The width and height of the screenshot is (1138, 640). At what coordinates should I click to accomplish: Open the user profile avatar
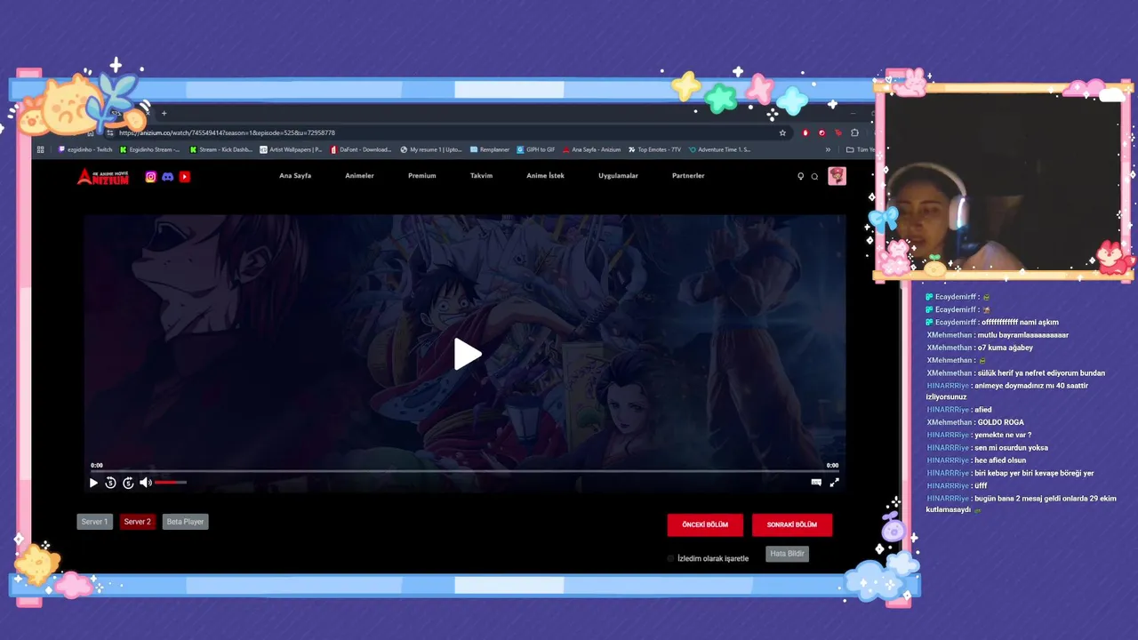[x=837, y=176]
